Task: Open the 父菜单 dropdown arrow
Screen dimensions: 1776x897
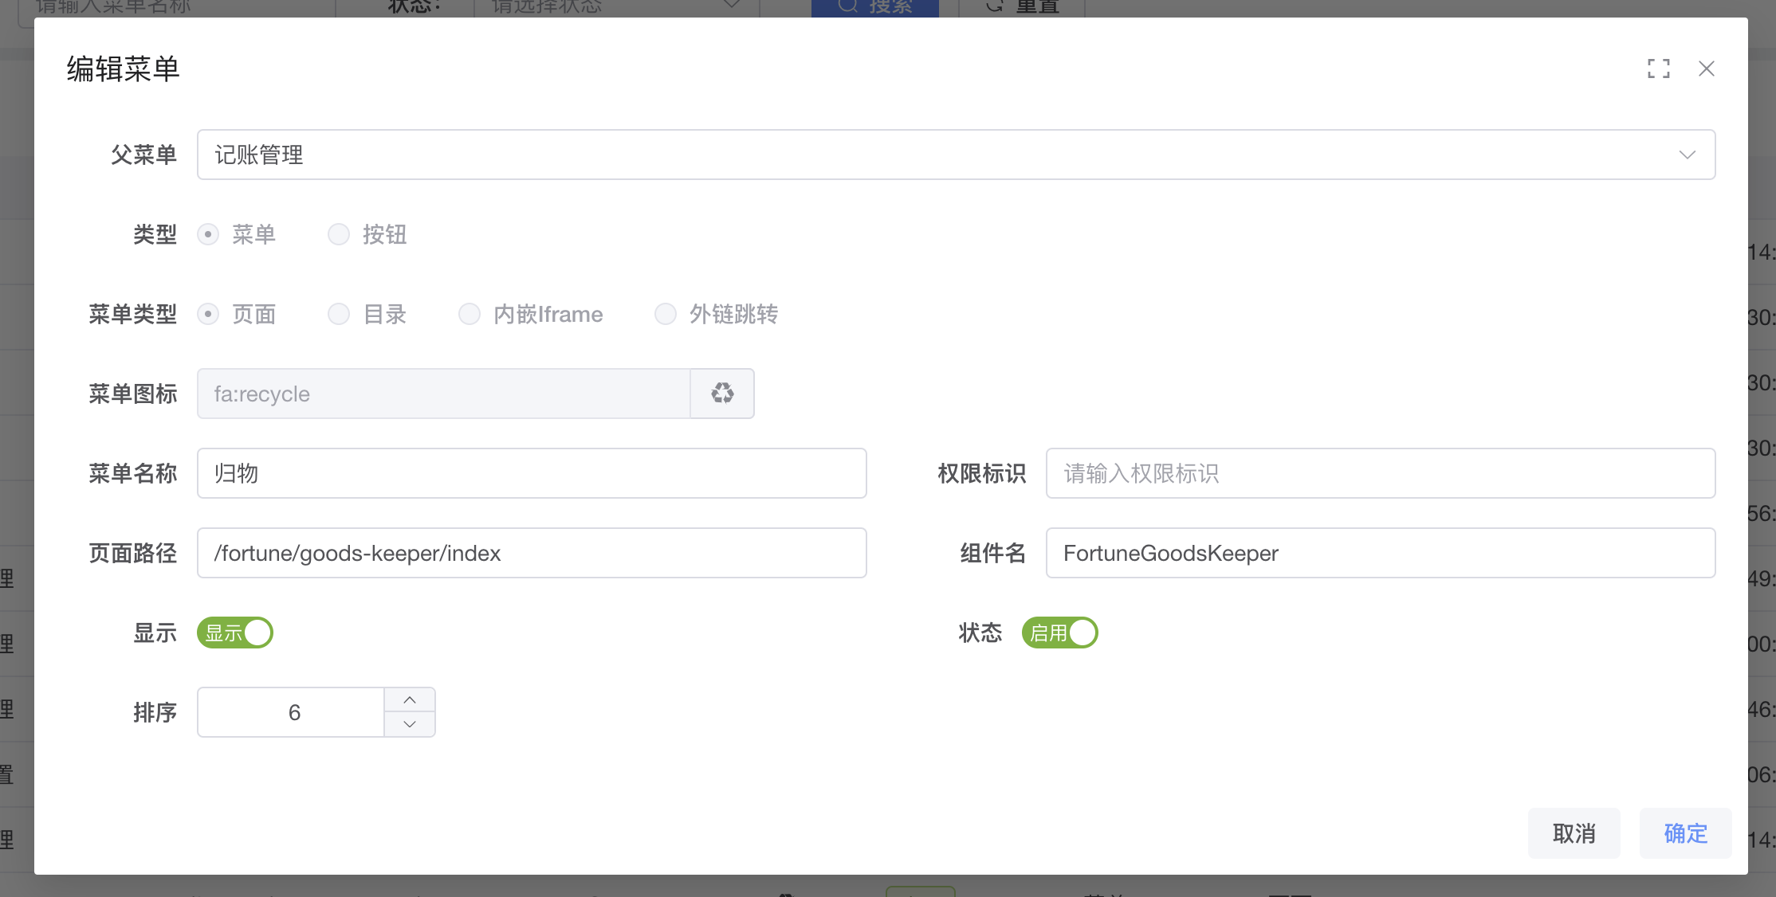Action: point(1687,155)
